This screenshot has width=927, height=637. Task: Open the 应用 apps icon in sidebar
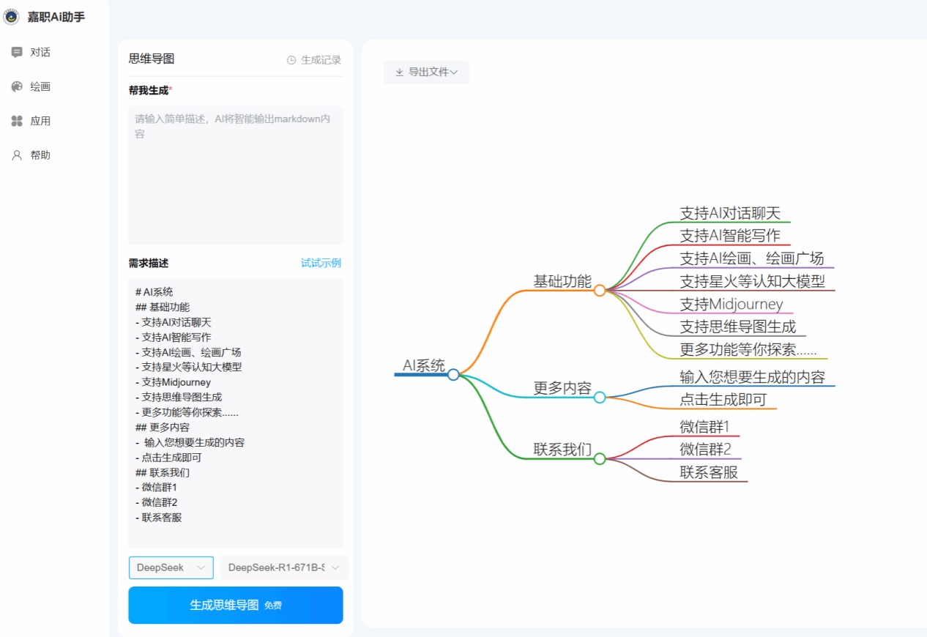click(17, 121)
